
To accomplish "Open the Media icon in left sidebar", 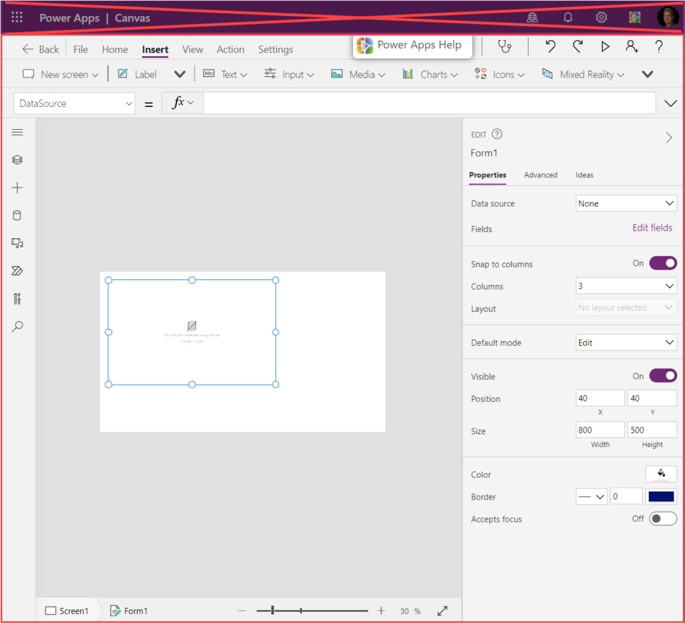I will point(17,243).
